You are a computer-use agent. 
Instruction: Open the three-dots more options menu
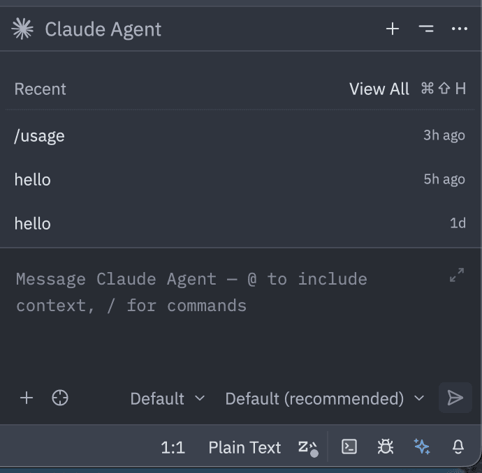[459, 29]
